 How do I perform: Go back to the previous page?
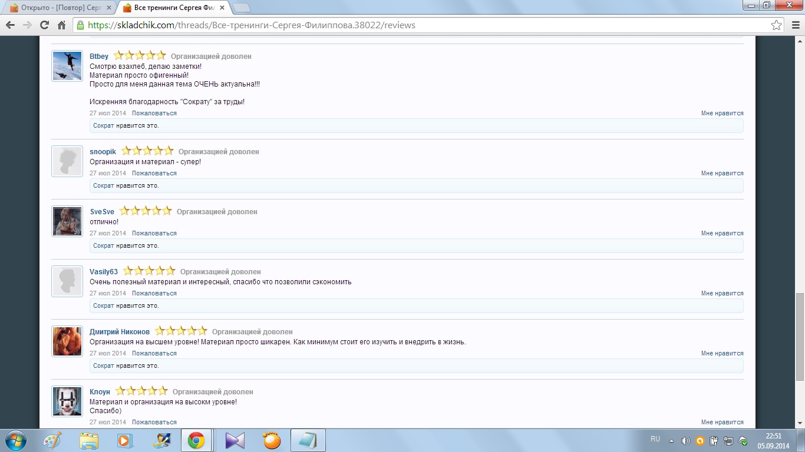[10, 25]
